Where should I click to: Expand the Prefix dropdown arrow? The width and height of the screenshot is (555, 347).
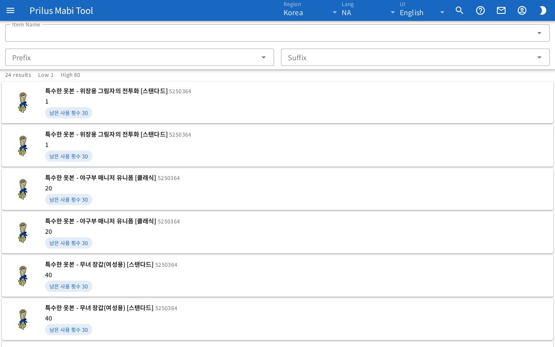click(264, 57)
